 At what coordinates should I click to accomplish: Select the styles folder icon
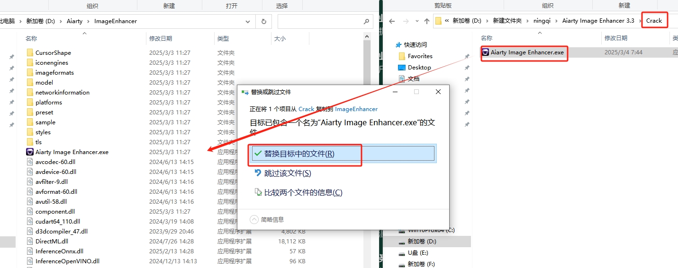click(x=30, y=132)
